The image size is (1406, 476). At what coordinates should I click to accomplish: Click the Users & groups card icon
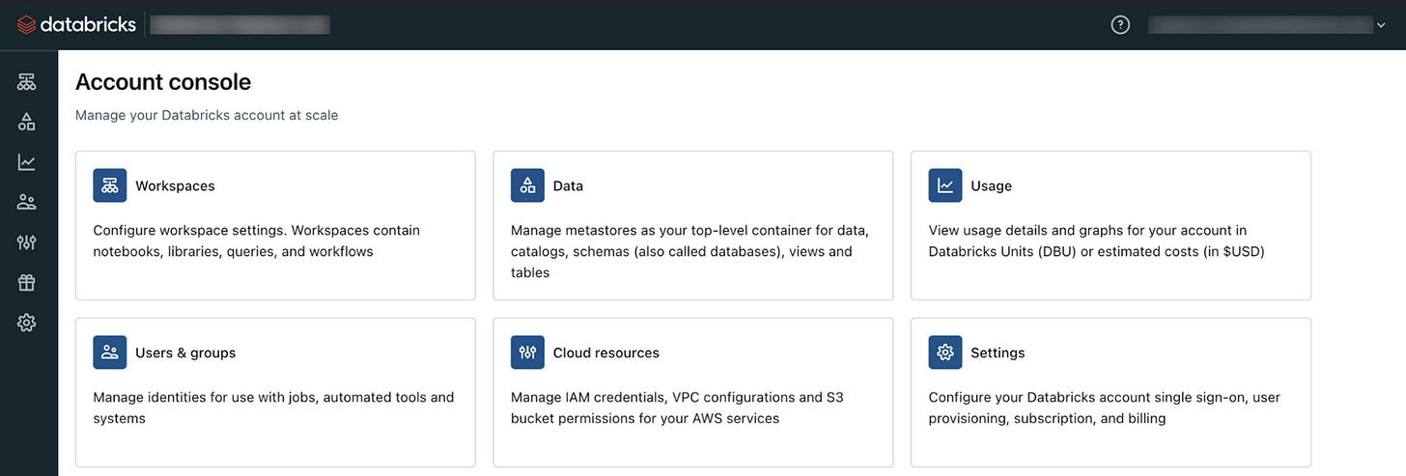tap(110, 352)
